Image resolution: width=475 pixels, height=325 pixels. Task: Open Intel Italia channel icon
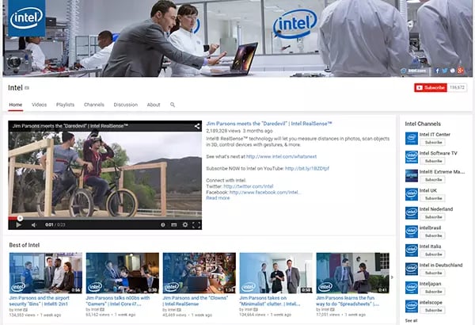tap(412, 250)
